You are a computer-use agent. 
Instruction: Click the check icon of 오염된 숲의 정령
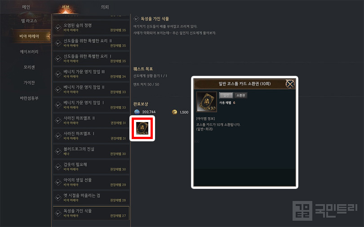58,27
